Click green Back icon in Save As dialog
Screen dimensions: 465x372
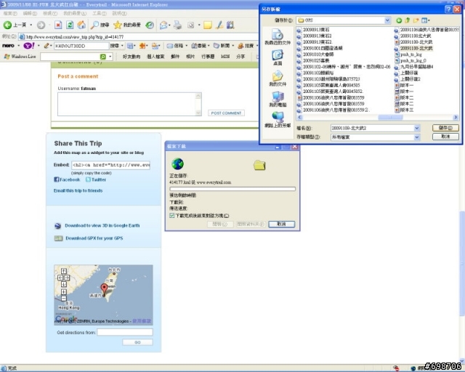pyautogui.click(x=399, y=20)
